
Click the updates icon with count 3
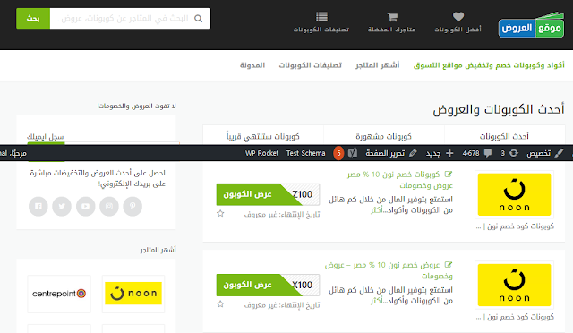point(509,153)
